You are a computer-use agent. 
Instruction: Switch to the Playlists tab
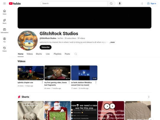(57, 54)
